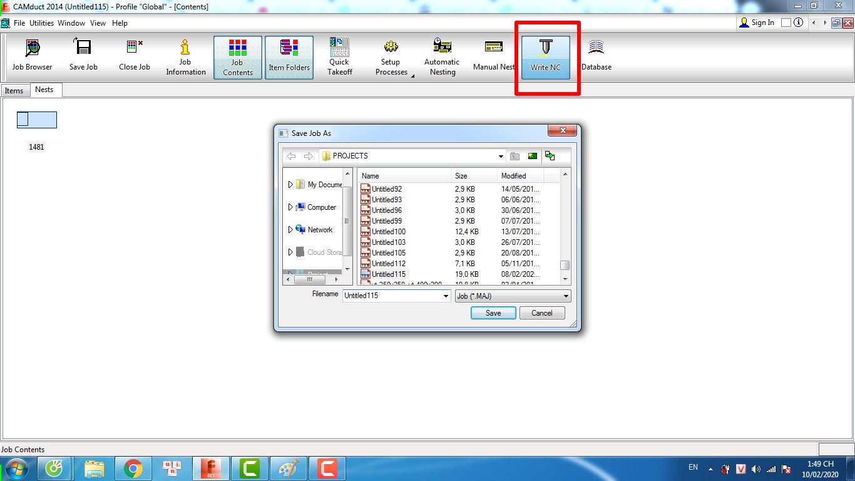
Task: Click Save in the Save Job As dialog
Action: 493,313
